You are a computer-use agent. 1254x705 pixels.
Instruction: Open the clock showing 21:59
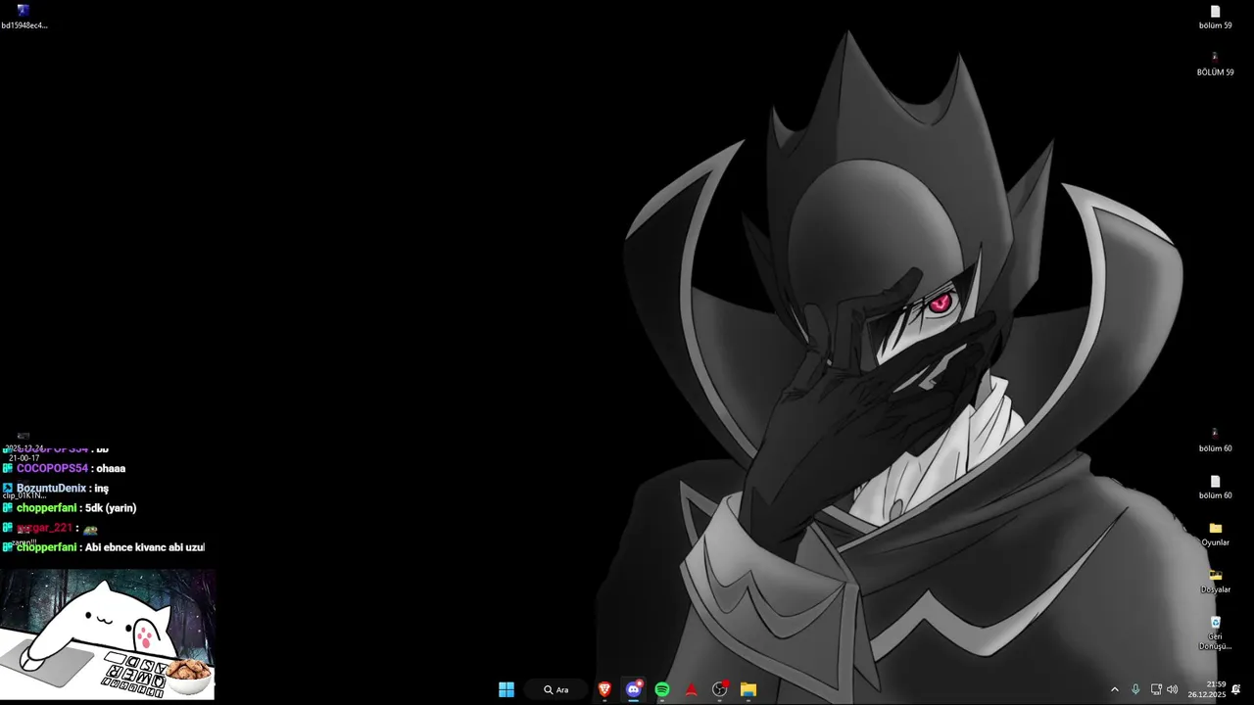click(1207, 689)
